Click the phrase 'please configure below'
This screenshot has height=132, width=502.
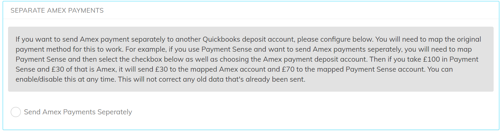tap(334, 39)
